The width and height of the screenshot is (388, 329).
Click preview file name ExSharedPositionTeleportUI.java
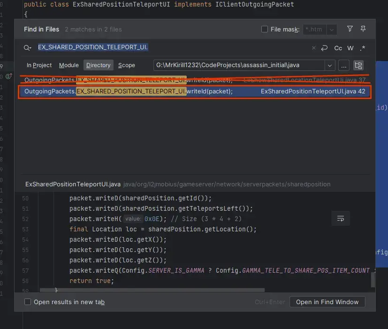[73, 184]
